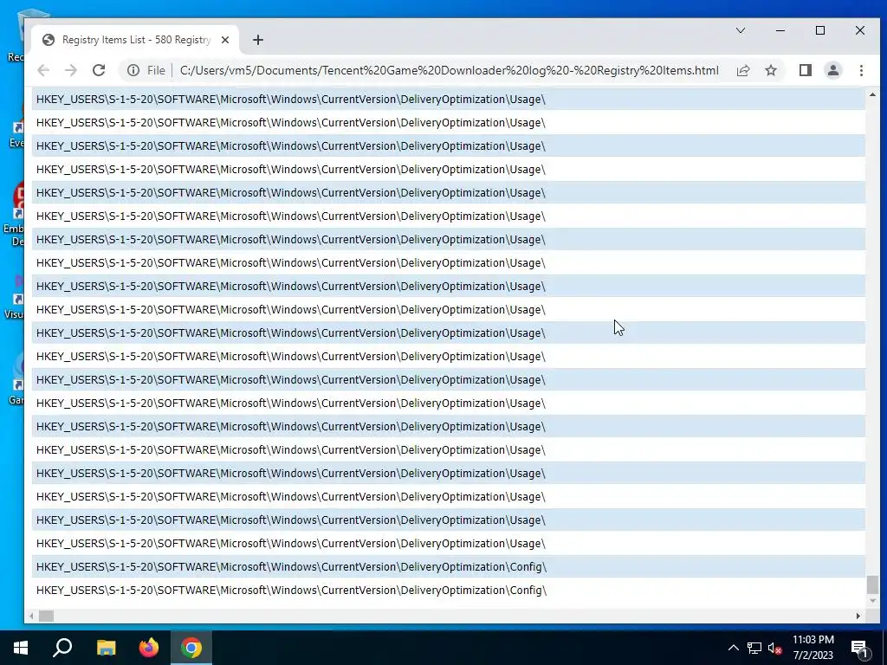Open the muted volume tray icon

[774, 648]
